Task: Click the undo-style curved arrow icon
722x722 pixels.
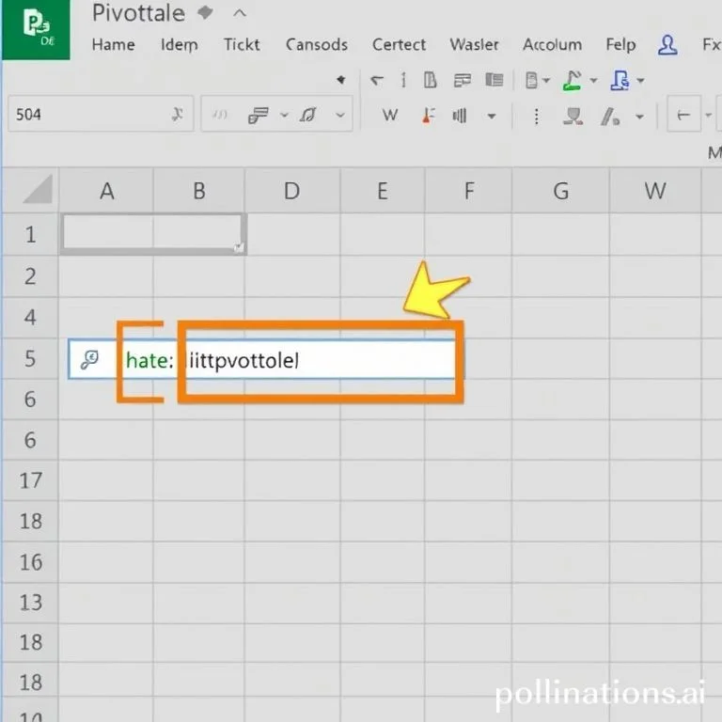Action: pyautogui.click(x=377, y=81)
